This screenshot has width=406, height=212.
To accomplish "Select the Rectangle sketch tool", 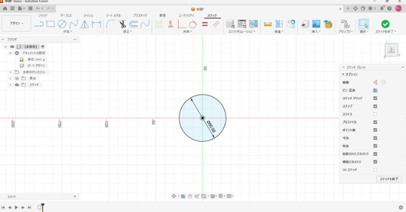I will [51, 24].
